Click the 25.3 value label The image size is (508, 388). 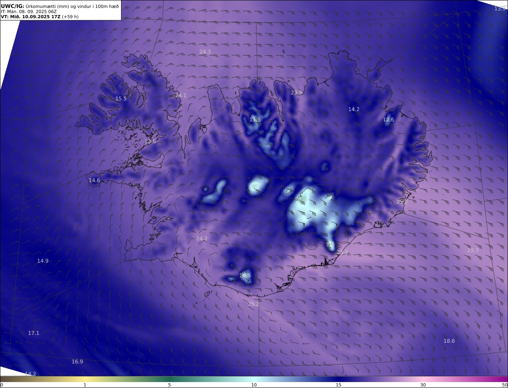click(473, 250)
